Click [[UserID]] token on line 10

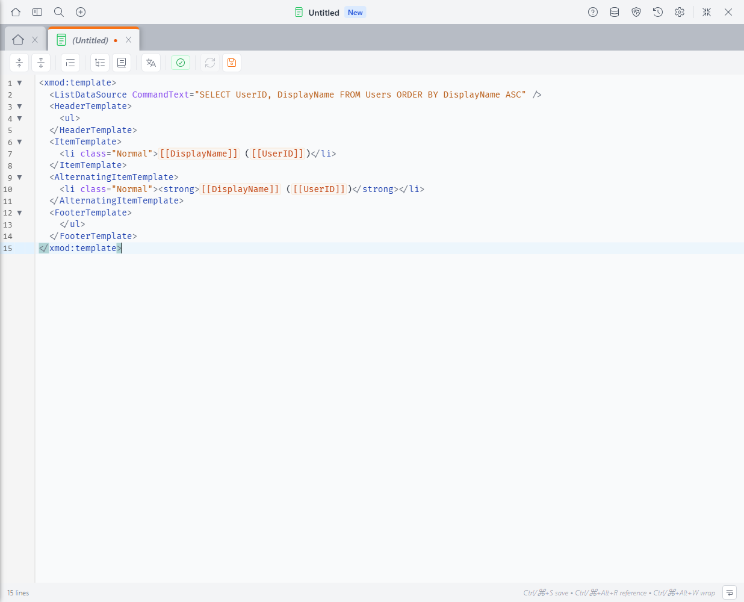pos(319,189)
